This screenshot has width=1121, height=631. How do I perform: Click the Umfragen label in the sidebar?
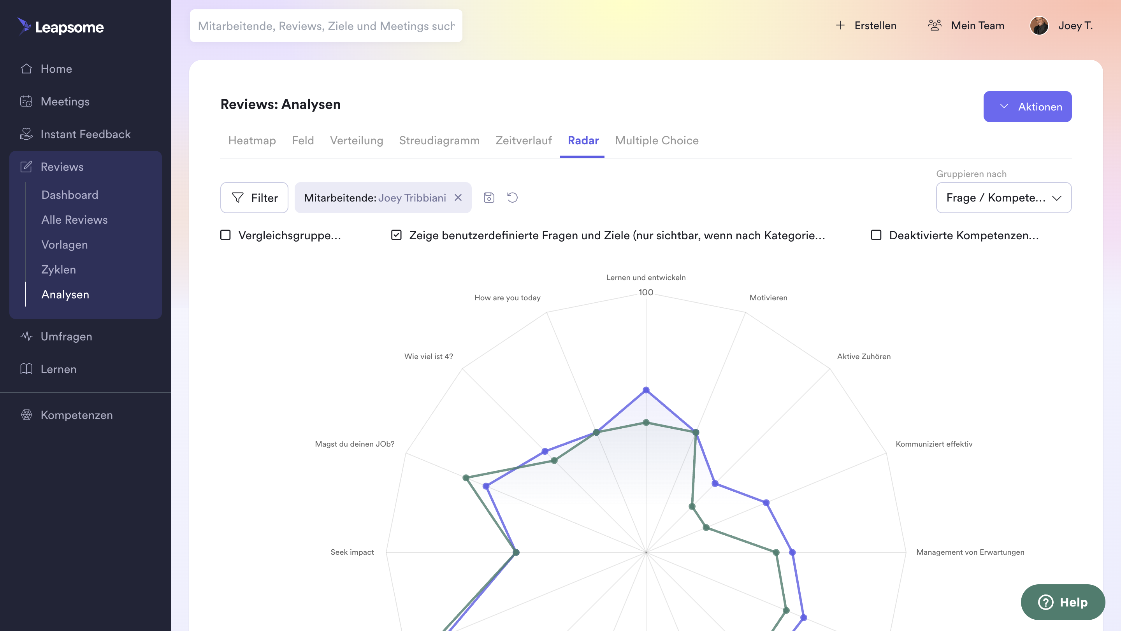tap(66, 336)
